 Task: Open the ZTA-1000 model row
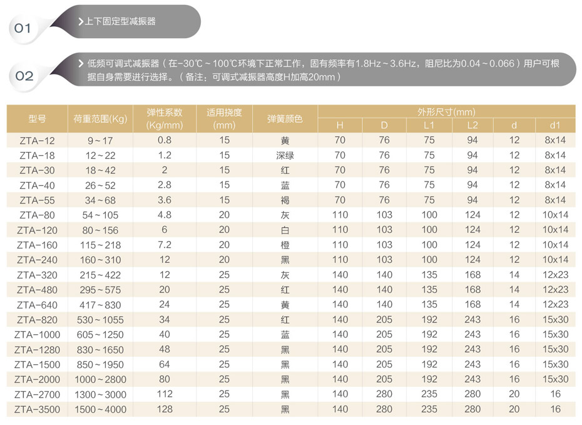tap(37, 335)
